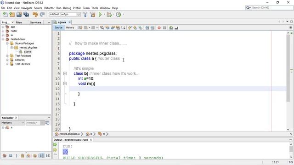Toggle Show Inherited Members in Navigator

coord(5,156)
